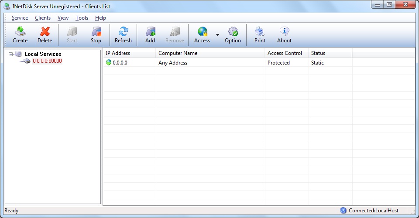
Task: Sort by the Status column header
Action: pyautogui.click(x=330, y=53)
